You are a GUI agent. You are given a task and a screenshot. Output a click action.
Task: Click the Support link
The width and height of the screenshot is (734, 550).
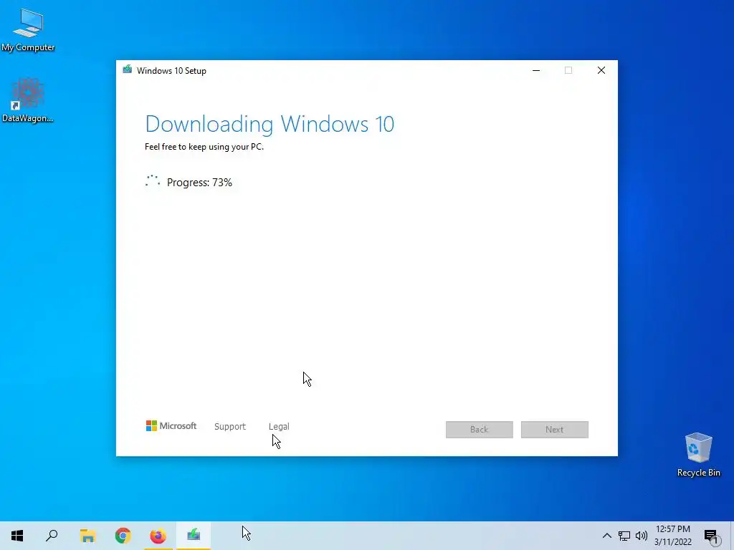point(230,427)
